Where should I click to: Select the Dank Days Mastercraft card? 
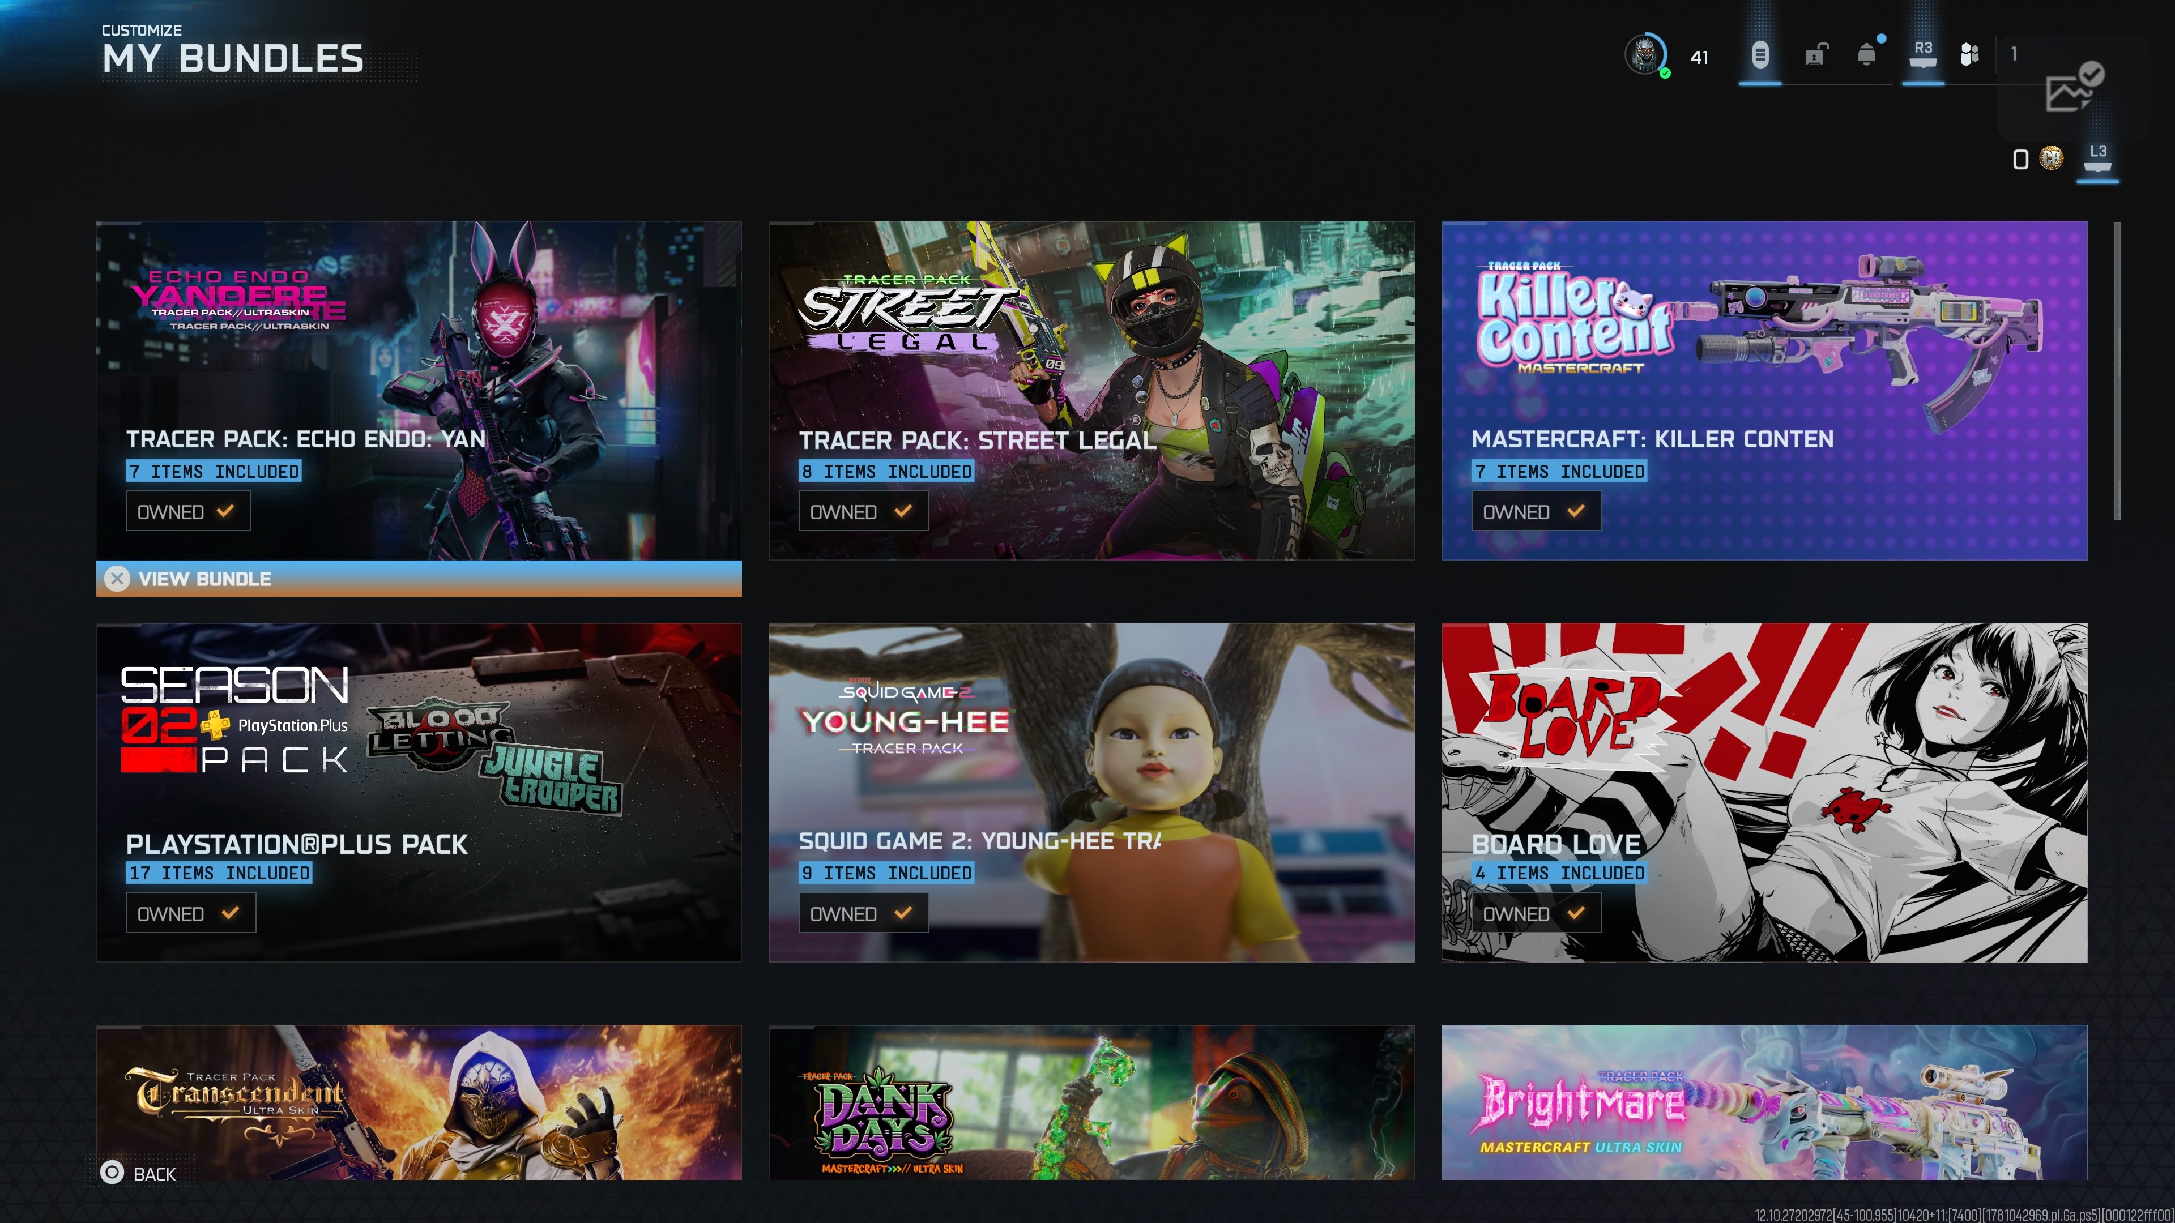[x=1091, y=1102]
